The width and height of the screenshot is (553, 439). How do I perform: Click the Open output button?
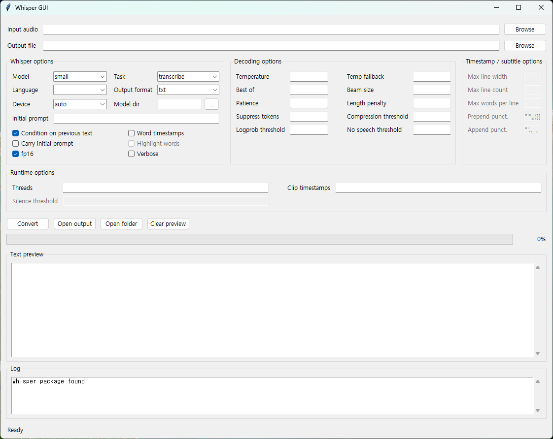click(74, 223)
